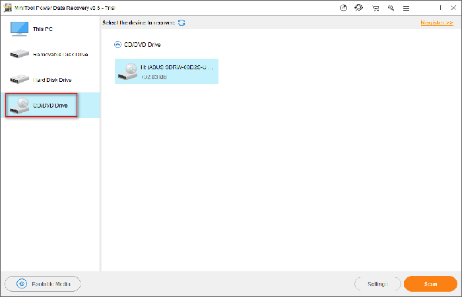Click the 'Select the device to recover' label
Image resolution: width=462 pixels, height=297 pixels.
pos(139,22)
